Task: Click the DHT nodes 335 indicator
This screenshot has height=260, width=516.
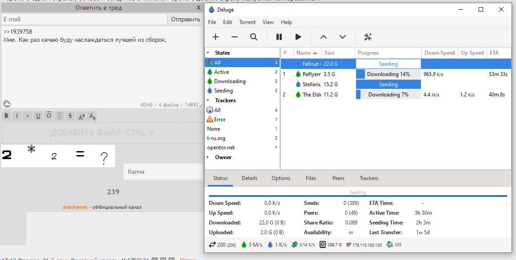Action: click(x=394, y=245)
